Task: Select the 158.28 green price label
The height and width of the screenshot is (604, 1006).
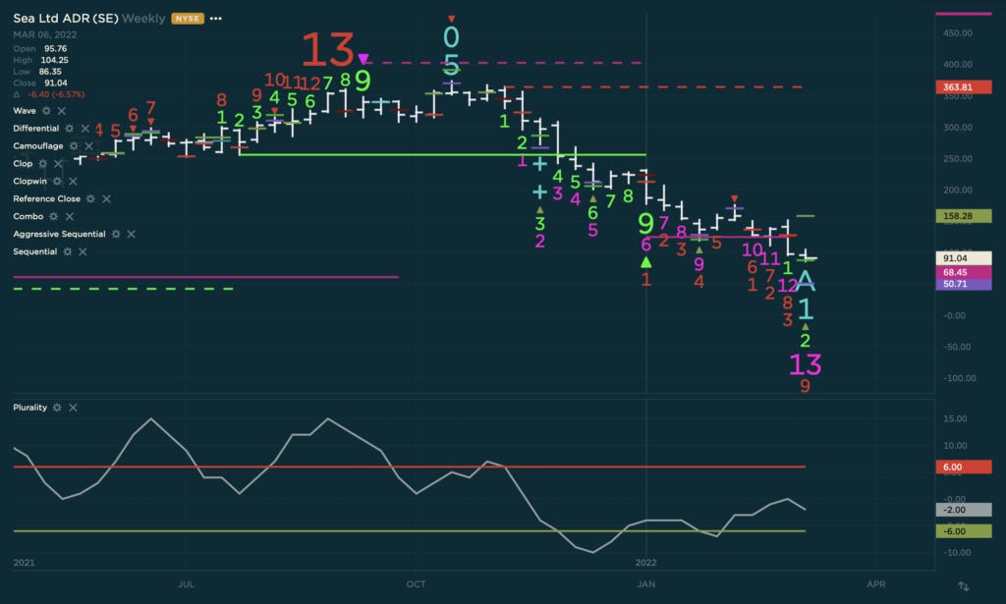Action: (963, 216)
